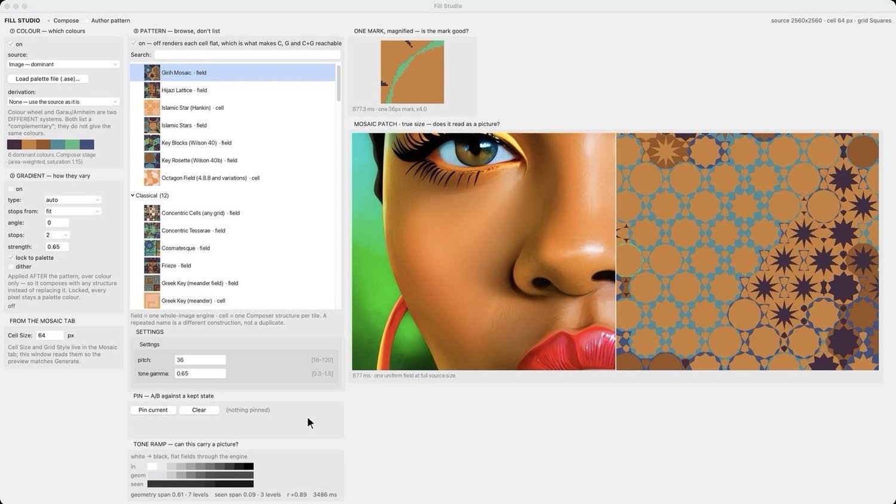
Task: Select the Cosmatesque pattern thumbnail
Action: click(152, 248)
